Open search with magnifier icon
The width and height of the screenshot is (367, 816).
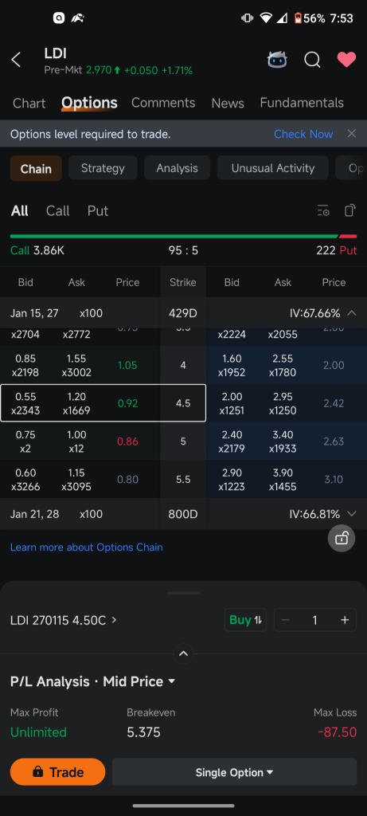(x=312, y=60)
